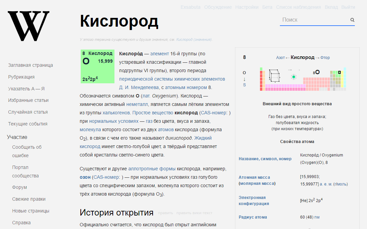Screen dimensions: 367x229
Task: Follow the Простое вещество link
Action: (153, 113)
